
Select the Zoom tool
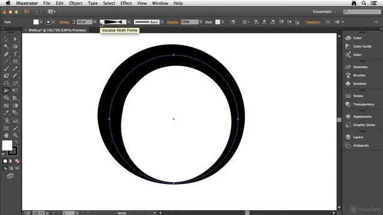(15, 136)
